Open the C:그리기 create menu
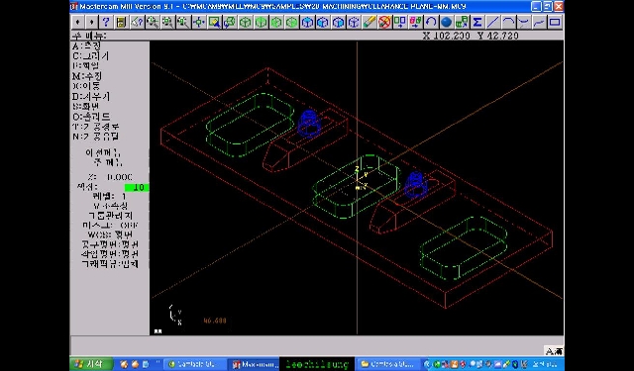 pos(90,56)
